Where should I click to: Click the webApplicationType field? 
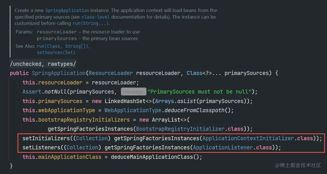click(67, 110)
